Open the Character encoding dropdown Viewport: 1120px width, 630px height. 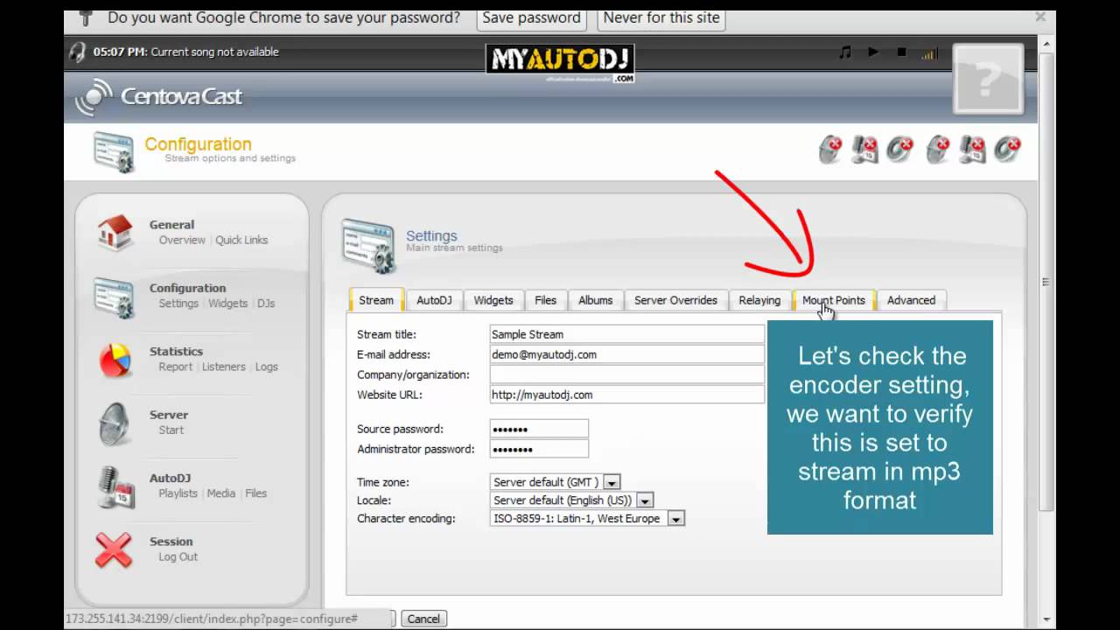coord(587,518)
